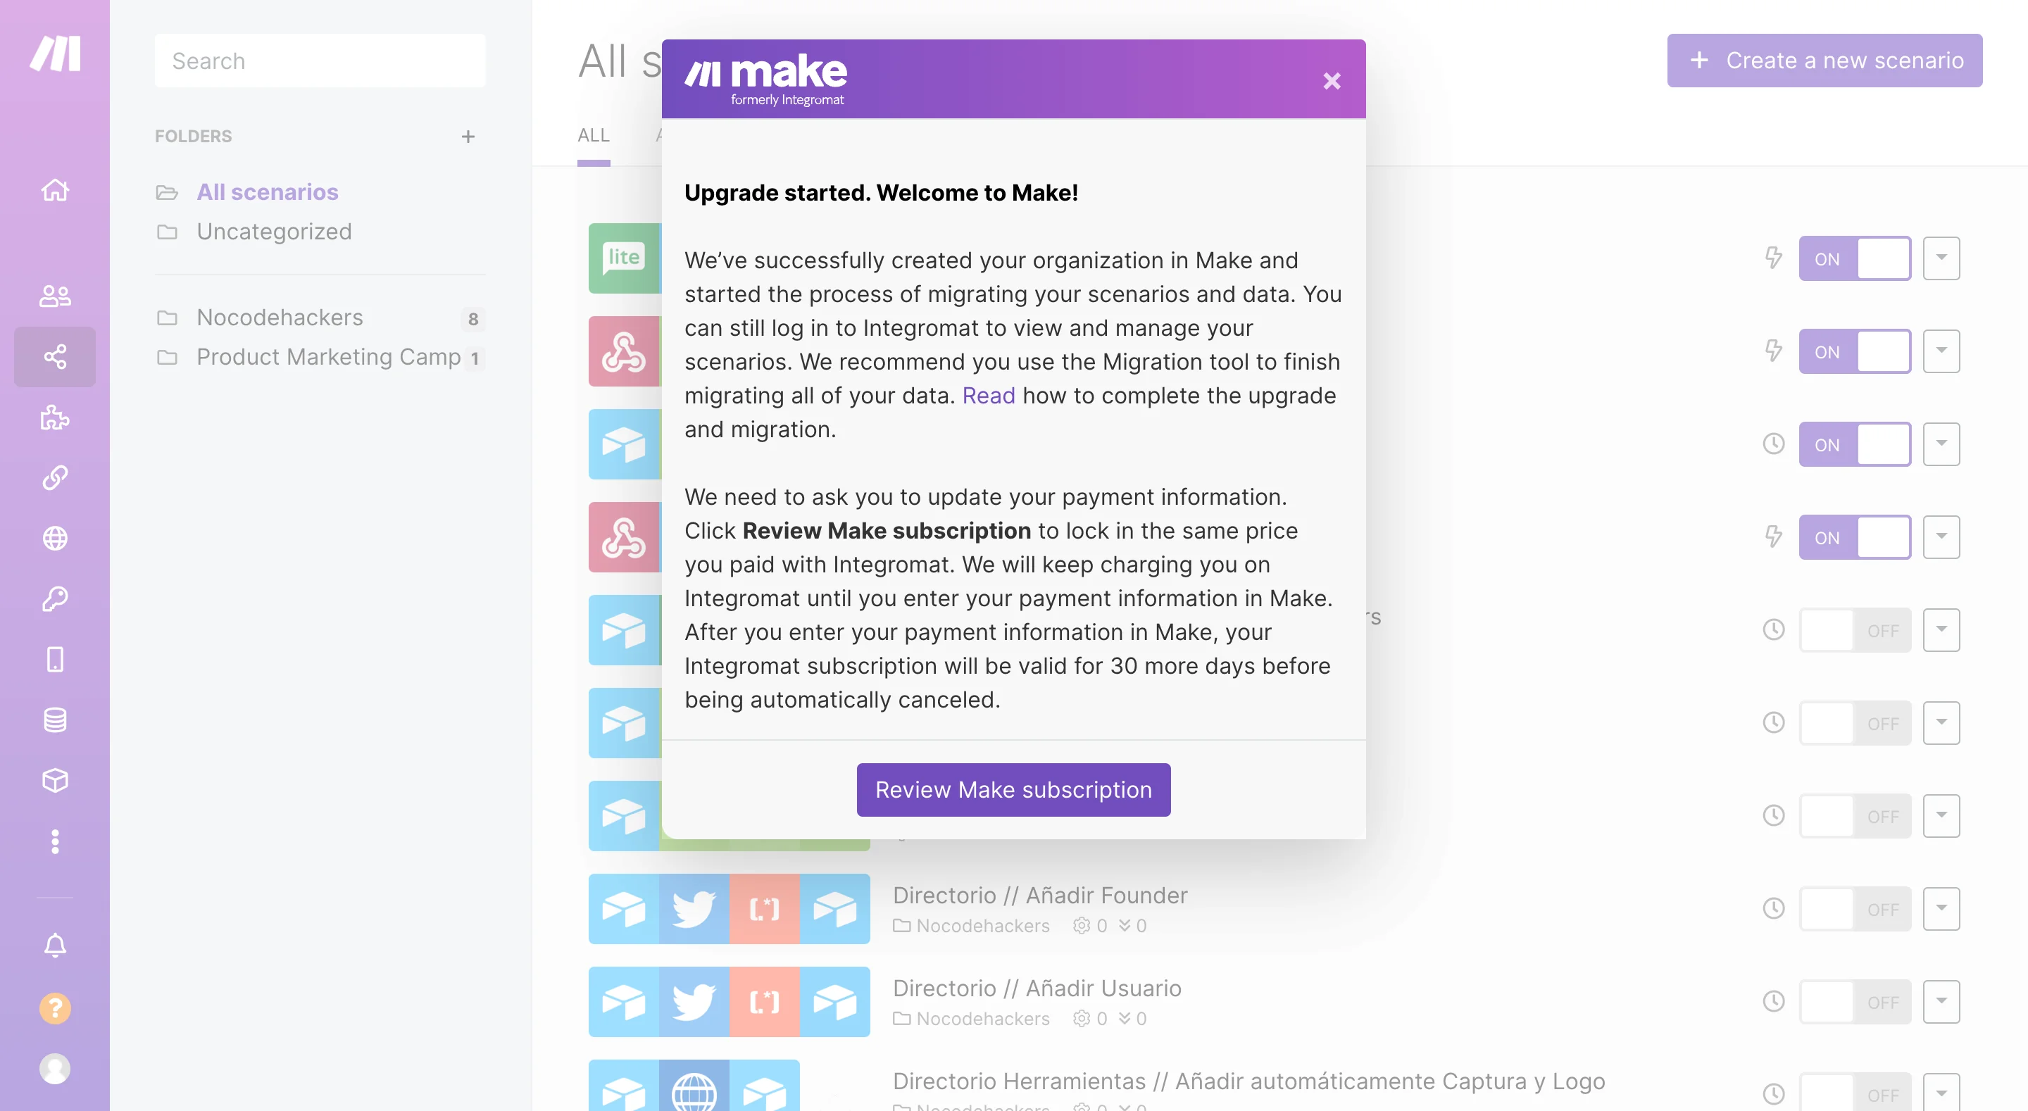Open the Team members icon
The height and width of the screenshot is (1111, 2028).
click(x=55, y=296)
